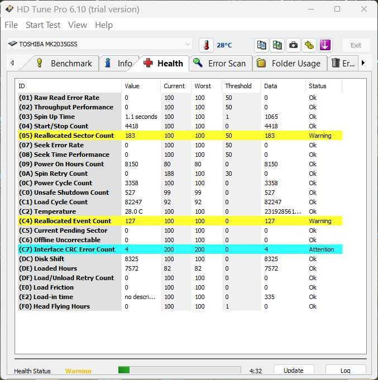This screenshot has height=380, width=378.
Task: Sort by the Status column header
Action: tap(324, 86)
